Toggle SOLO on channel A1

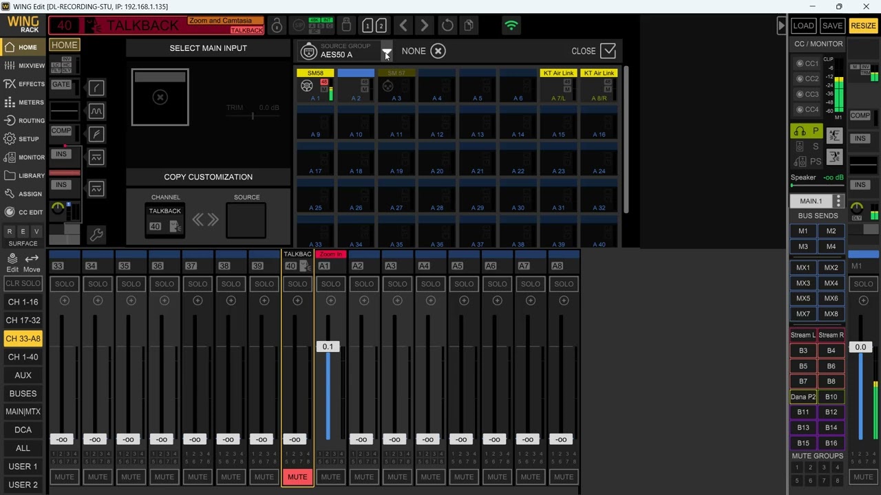coord(331,284)
